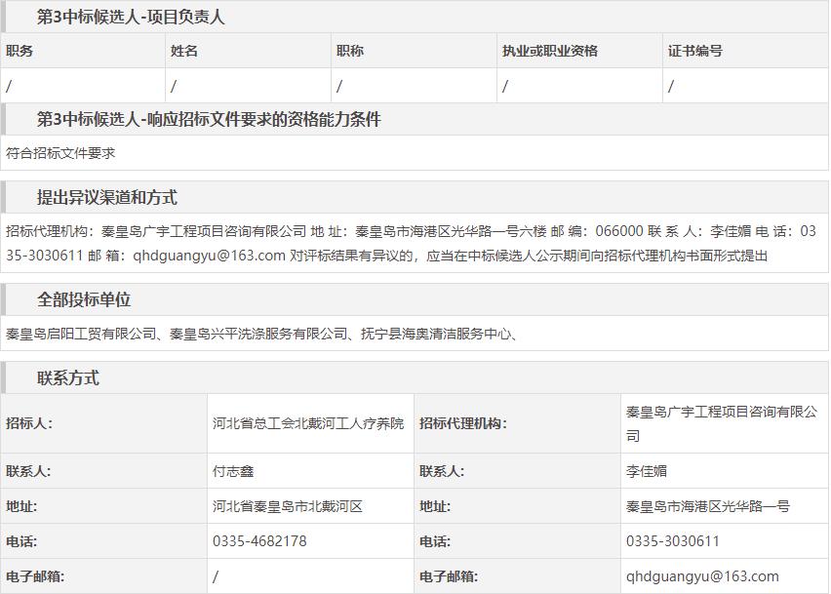Screen dimensions: 831x594
Task: Click the 符合招标文件要求 text row
Action: click(60, 153)
